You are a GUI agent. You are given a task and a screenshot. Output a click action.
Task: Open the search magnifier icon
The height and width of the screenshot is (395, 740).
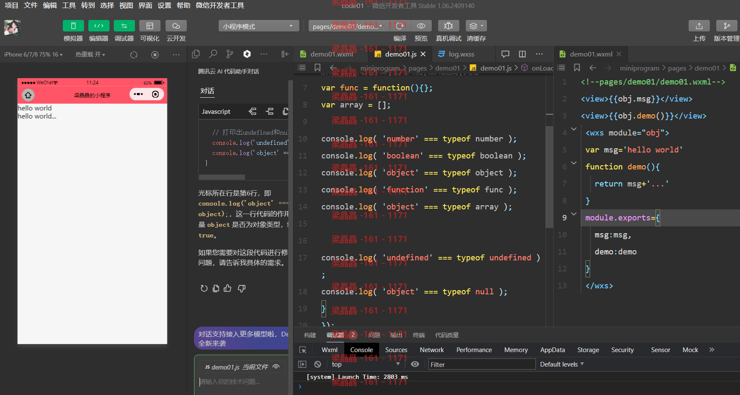(213, 54)
